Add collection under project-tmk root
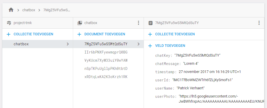Screen dimensions: 267x108 [x=33, y=34]
